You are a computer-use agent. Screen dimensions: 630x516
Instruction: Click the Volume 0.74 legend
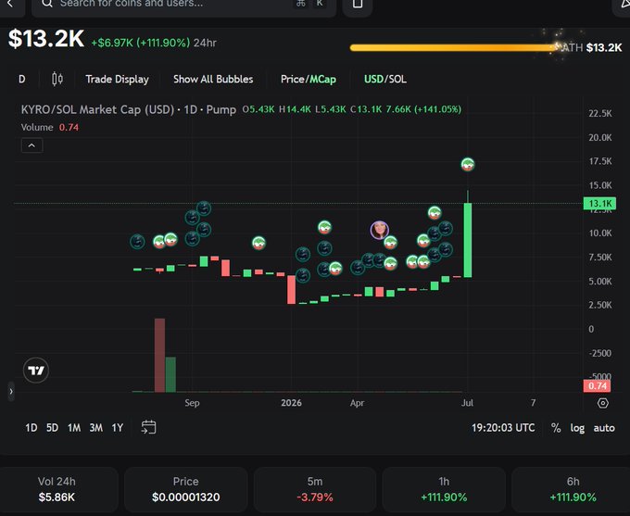tap(50, 128)
